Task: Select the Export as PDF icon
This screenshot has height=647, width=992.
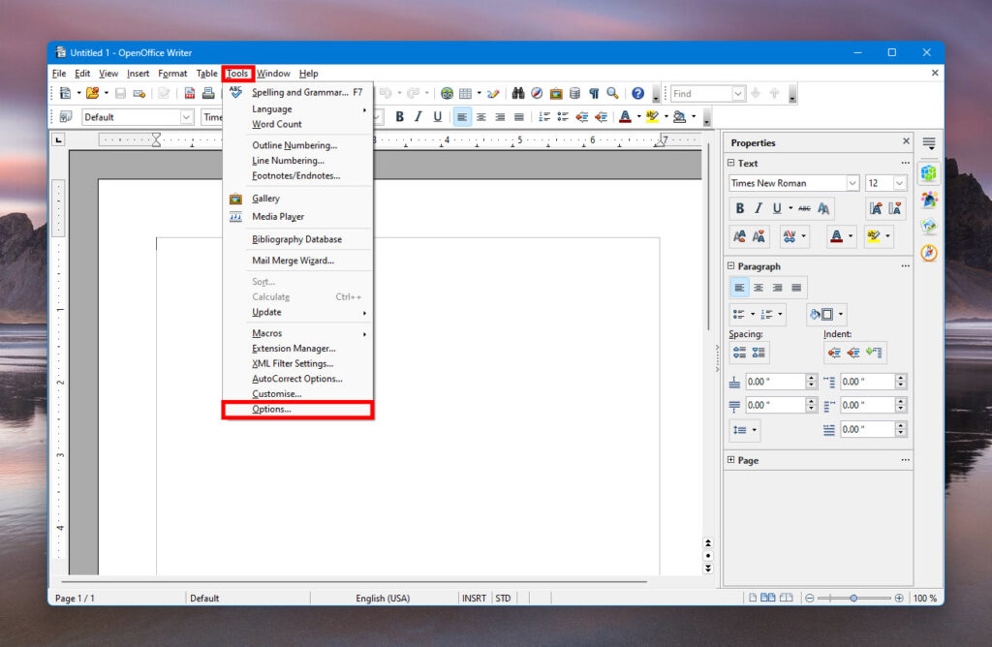Action: pyautogui.click(x=190, y=93)
